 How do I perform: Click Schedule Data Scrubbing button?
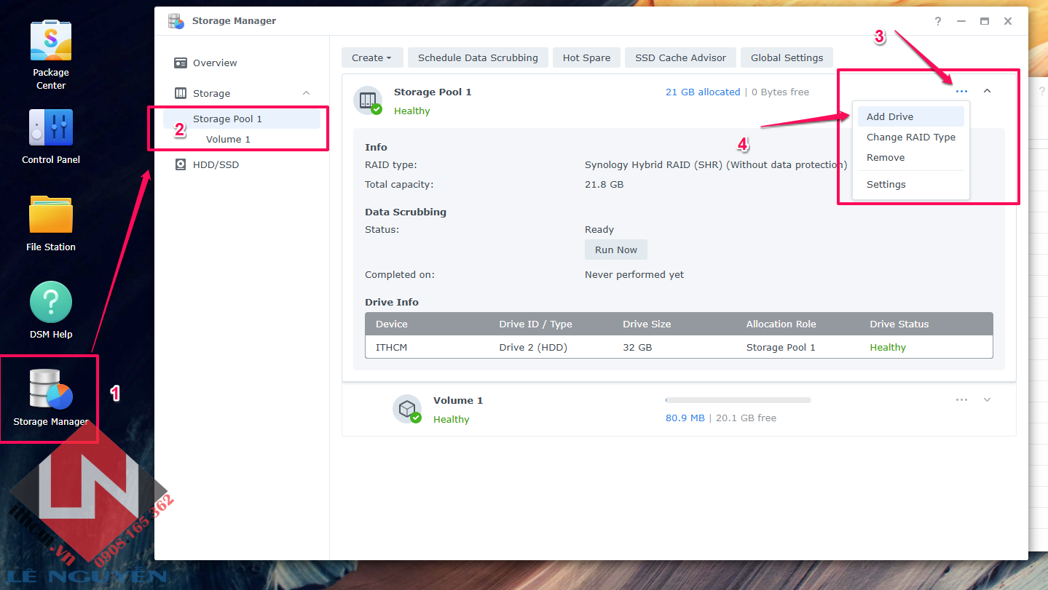click(478, 58)
